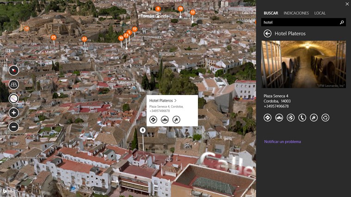Select map pin number 5

129,32
